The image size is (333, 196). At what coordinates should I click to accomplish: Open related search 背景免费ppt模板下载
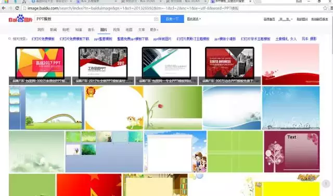pyautogui.click(x=133, y=39)
